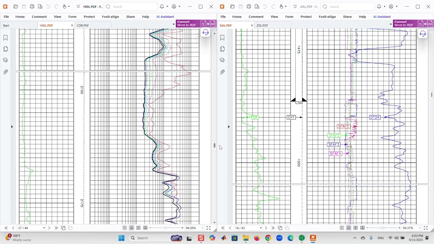Viewport: 434px width, 244px height.
Task: Go to the previous page in HDIL.PDF
Action: click(x=13, y=228)
